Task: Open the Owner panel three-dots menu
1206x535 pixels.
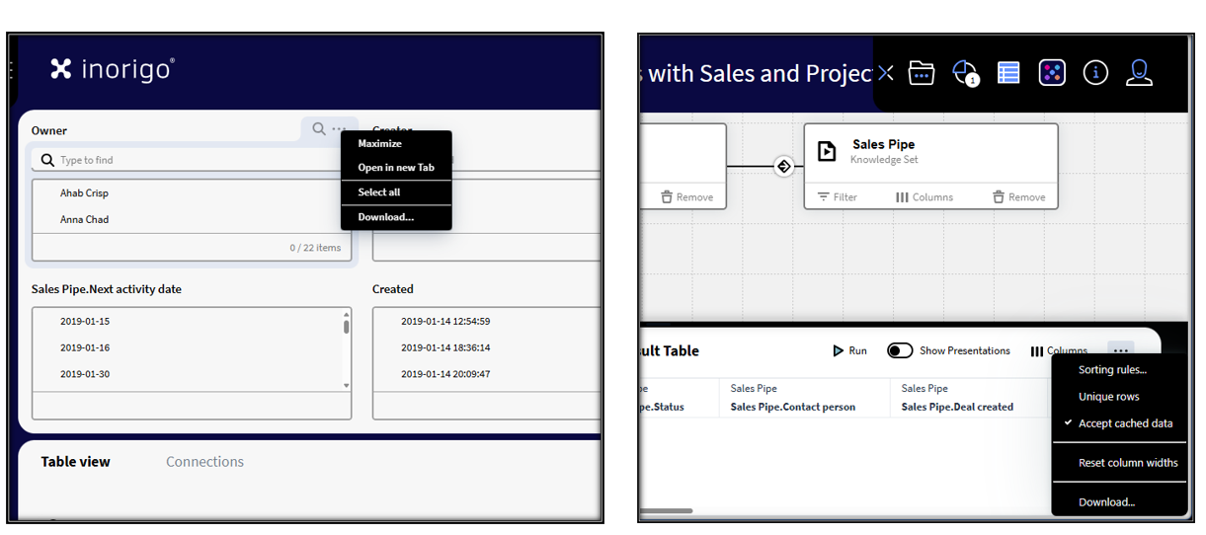Action: (x=339, y=129)
